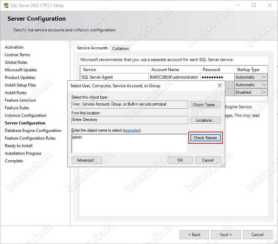Viewport: 278px width, 244px height.
Task: Click the Complete step
Action: (x=14, y=161)
